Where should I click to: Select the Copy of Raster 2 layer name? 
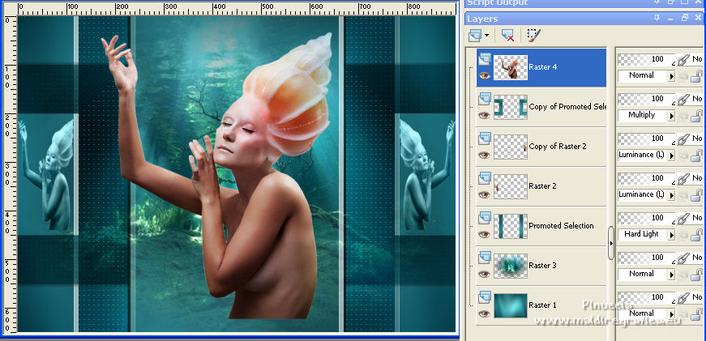(x=558, y=147)
